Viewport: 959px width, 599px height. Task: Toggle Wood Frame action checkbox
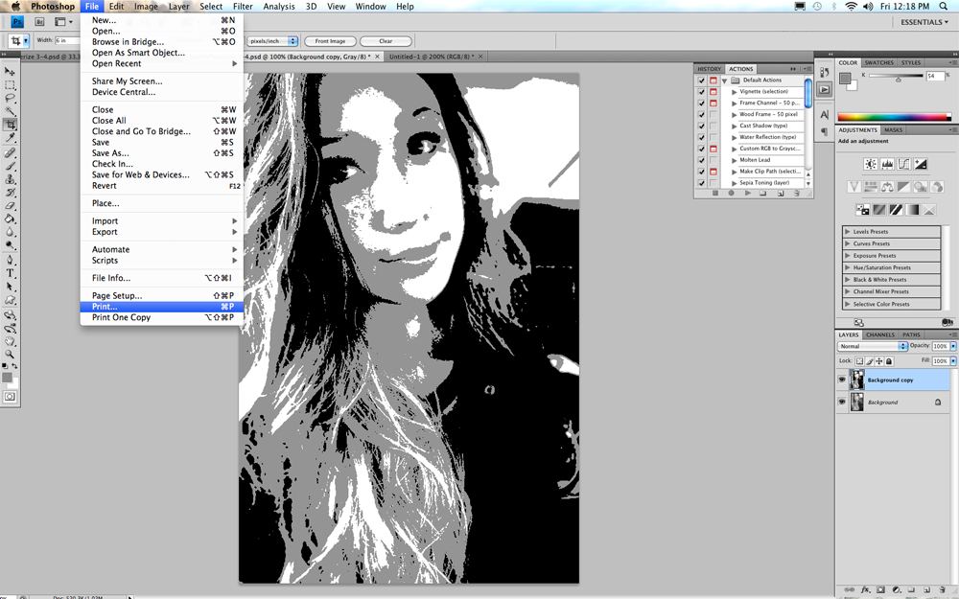coord(702,114)
